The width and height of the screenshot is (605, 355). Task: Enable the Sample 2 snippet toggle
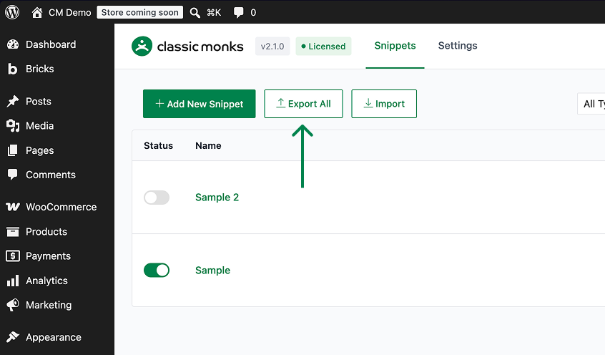coord(157,198)
